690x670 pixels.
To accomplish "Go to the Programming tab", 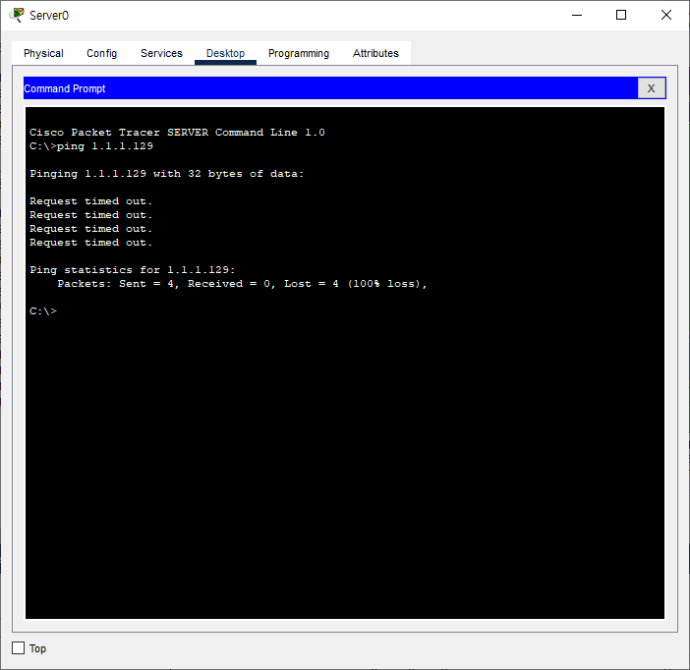I will click(x=299, y=53).
